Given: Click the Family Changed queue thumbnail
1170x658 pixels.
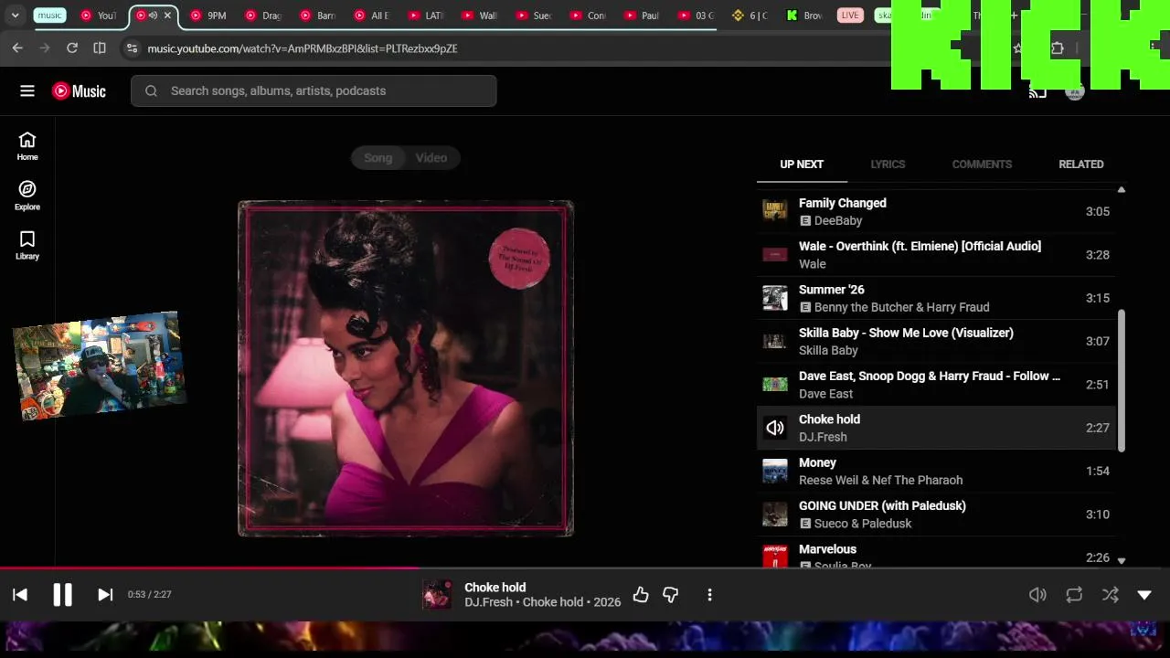Looking at the screenshot, I should (775, 211).
